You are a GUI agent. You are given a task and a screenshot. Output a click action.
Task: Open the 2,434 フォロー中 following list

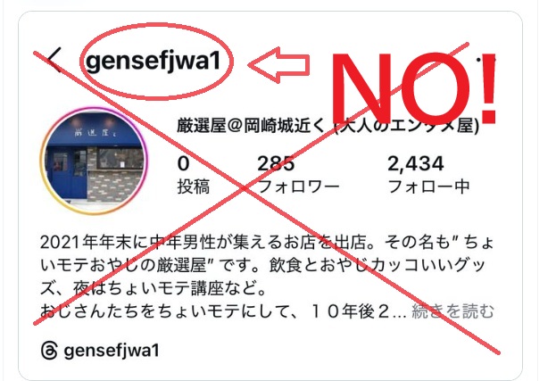click(x=428, y=174)
